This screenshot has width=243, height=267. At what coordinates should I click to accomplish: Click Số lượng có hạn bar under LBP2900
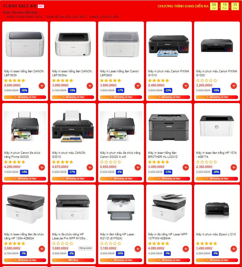point(121,97)
